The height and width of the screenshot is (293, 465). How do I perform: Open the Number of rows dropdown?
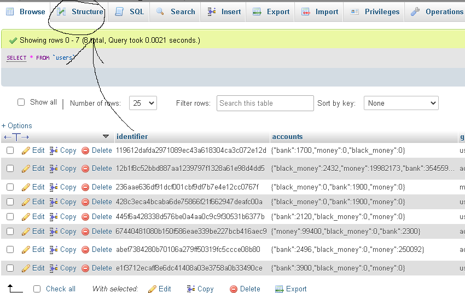[x=143, y=103]
